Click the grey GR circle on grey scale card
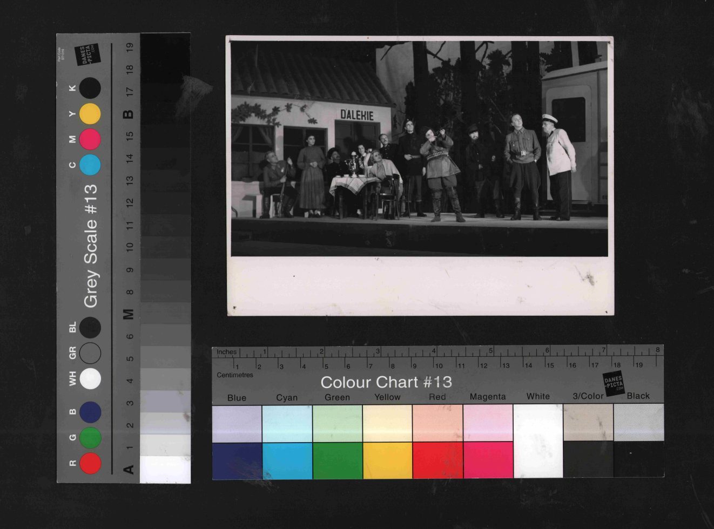This screenshot has height=529, width=714. point(90,353)
